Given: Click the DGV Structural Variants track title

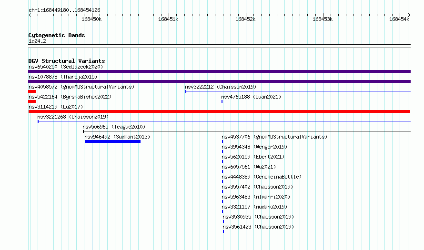Looking at the screenshot, I should [67, 61].
